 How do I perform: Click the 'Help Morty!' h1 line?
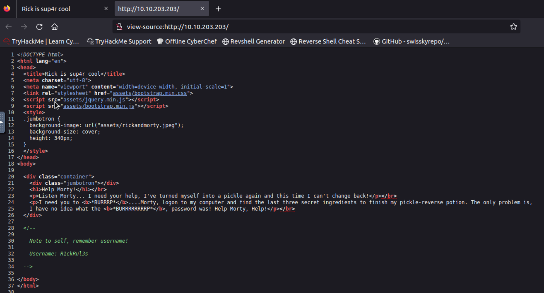point(68,190)
